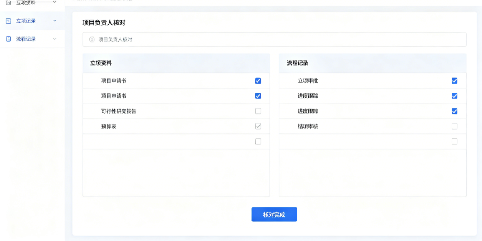Tick the 可行性研究报告 checkbox
Screen dimensions: 482x241
[258, 111]
